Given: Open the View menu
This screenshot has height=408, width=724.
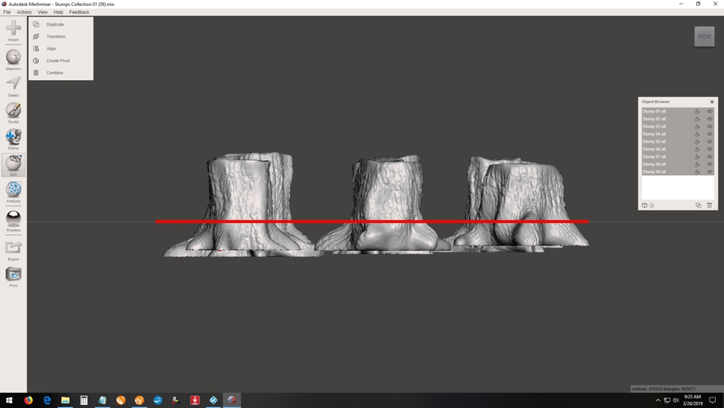Looking at the screenshot, I should tap(42, 12).
